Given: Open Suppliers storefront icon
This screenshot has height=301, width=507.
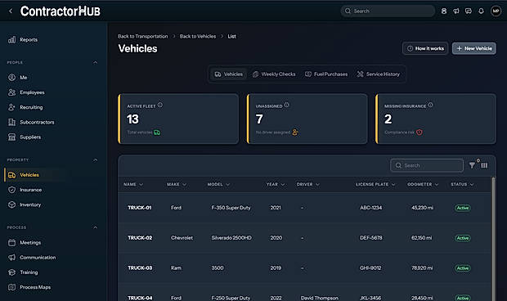Looking at the screenshot, I should tap(12, 137).
